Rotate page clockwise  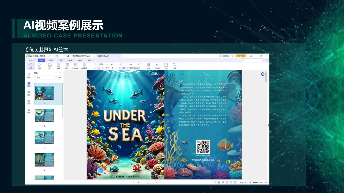pyautogui.click(x=112, y=68)
